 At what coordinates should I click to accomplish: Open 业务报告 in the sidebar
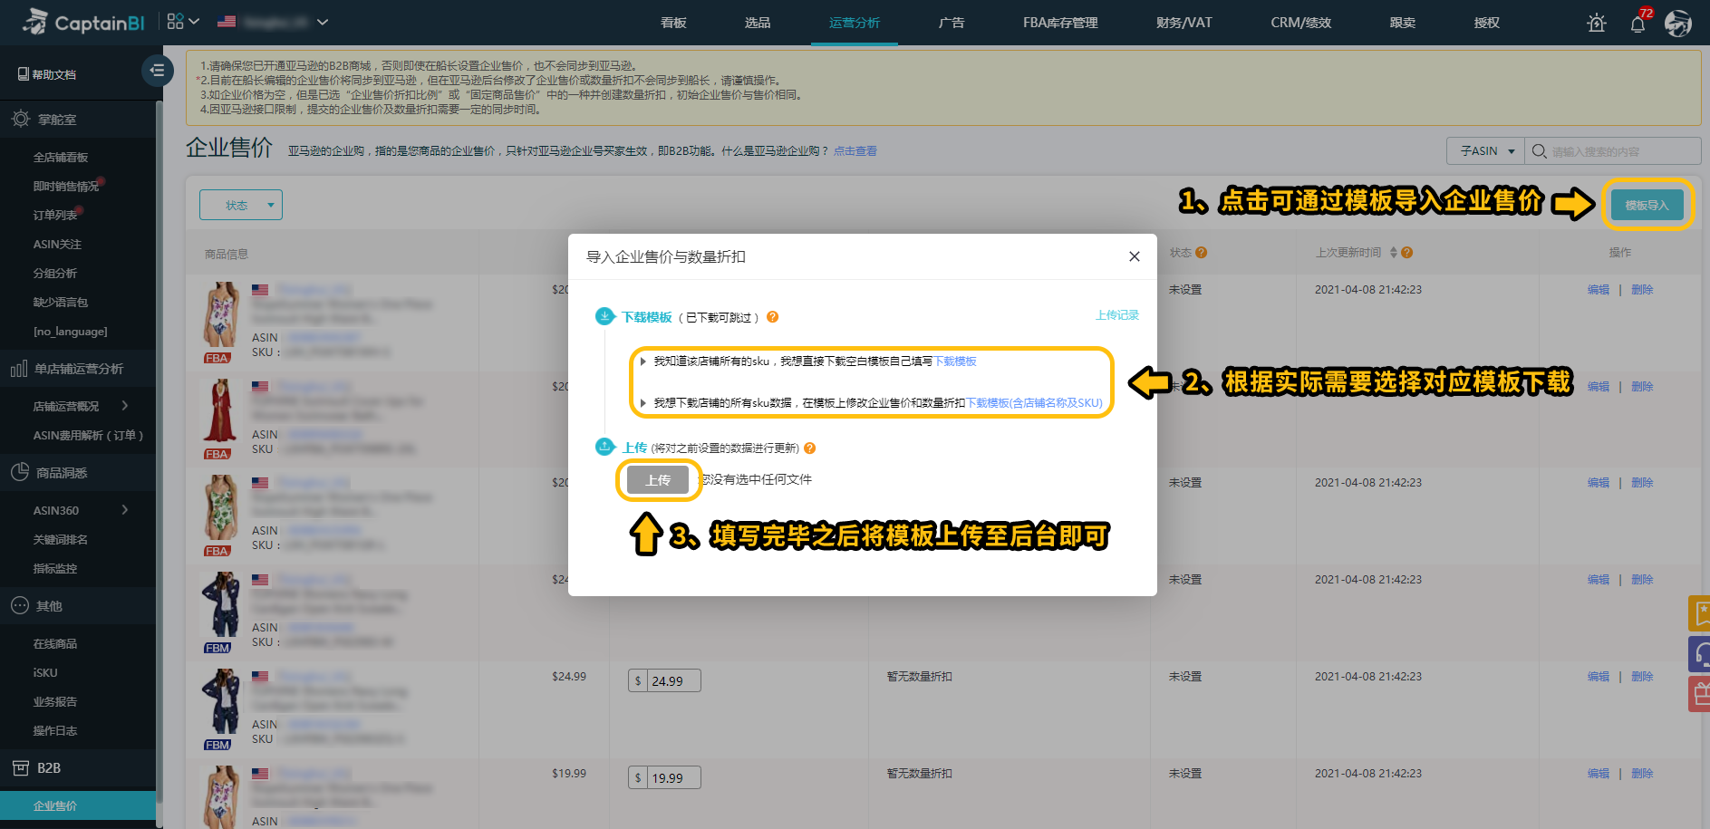tap(55, 702)
